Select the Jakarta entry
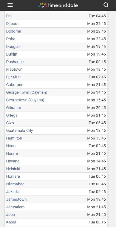 13,192
